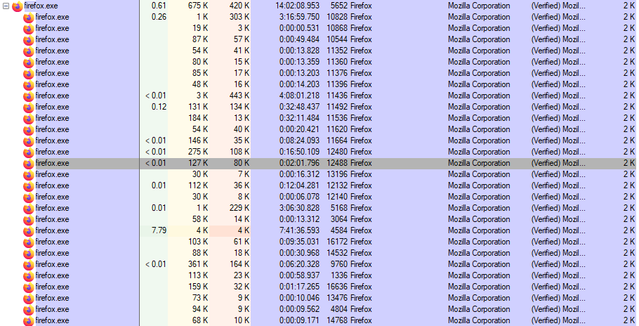Image resolution: width=639 pixels, height=326 pixels.
Task: Click CPU time 3:16:59.750
Action: click(x=300, y=17)
